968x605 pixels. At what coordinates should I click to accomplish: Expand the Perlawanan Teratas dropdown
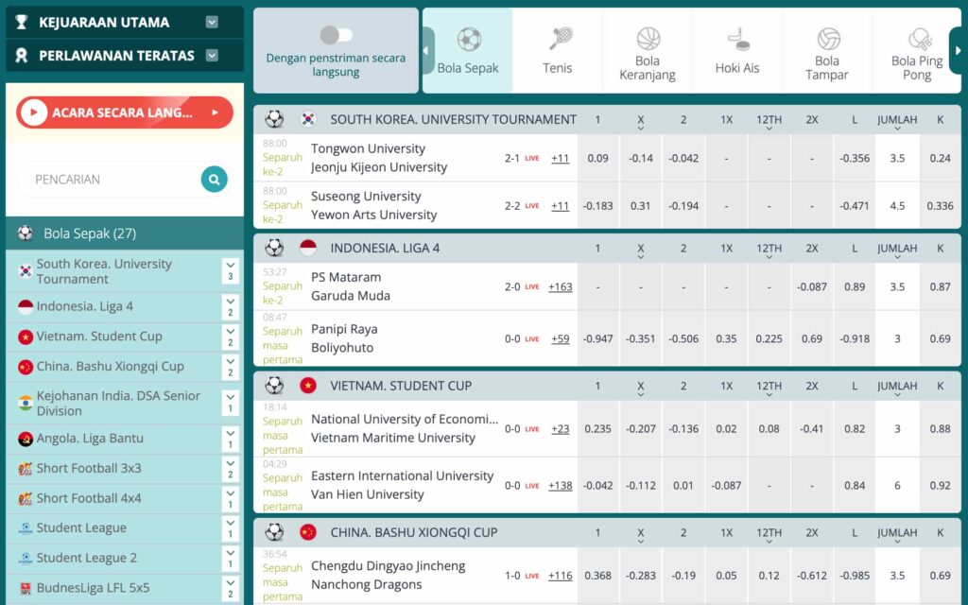212,55
